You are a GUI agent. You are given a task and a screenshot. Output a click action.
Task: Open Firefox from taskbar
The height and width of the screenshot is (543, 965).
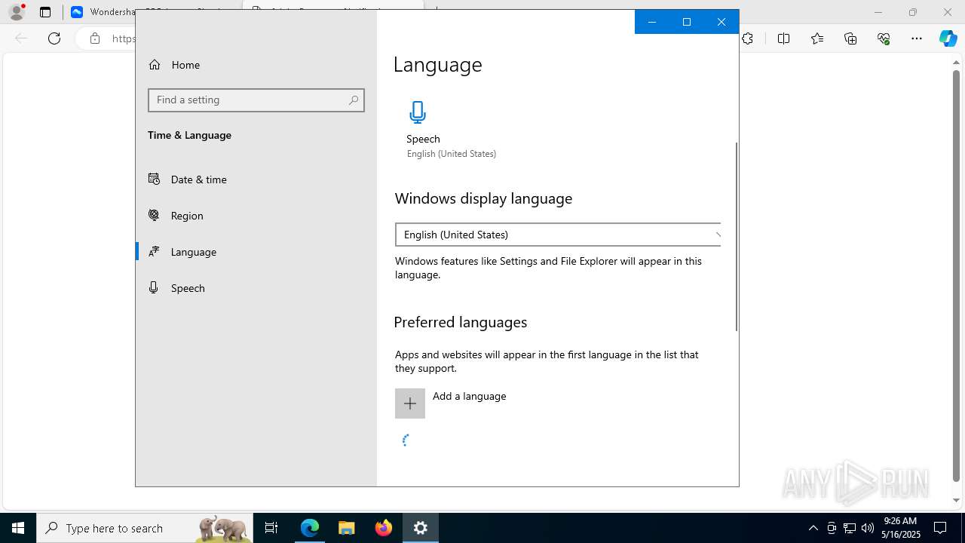pyautogui.click(x=384, y=528)
